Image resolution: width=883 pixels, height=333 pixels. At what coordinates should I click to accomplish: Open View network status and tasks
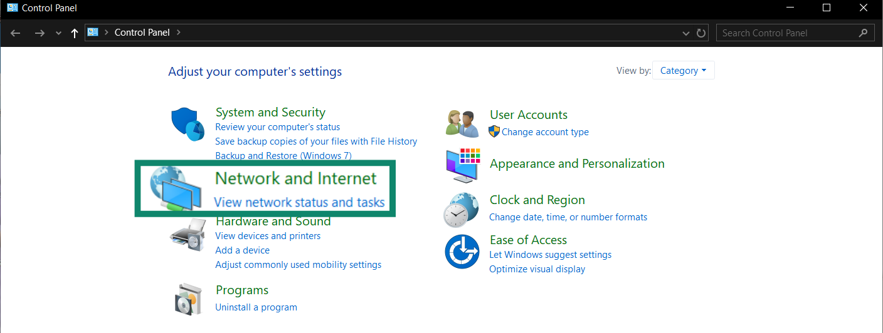click(x=299, y=202)
